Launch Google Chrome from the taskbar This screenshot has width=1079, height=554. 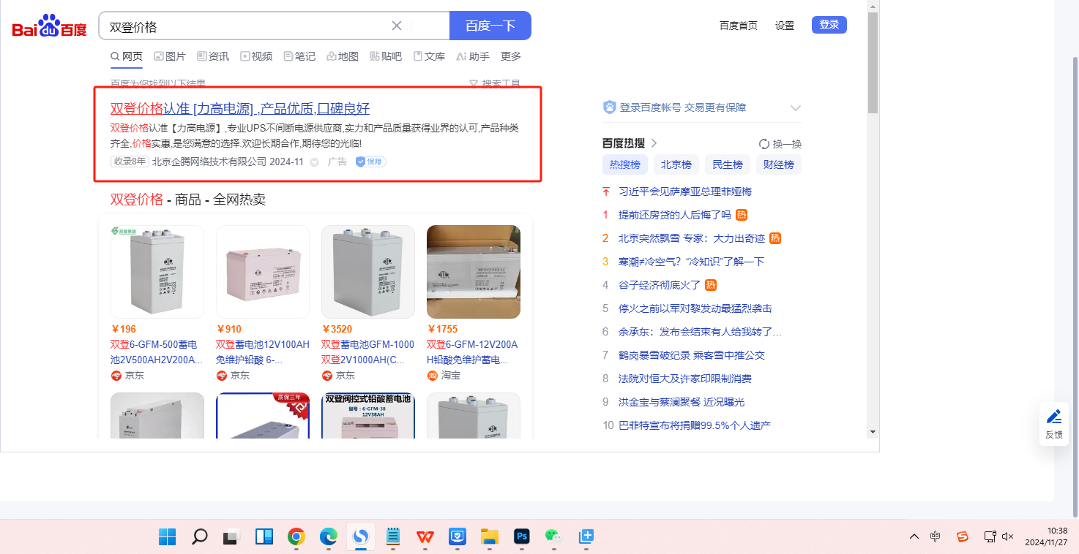point(296,537)
